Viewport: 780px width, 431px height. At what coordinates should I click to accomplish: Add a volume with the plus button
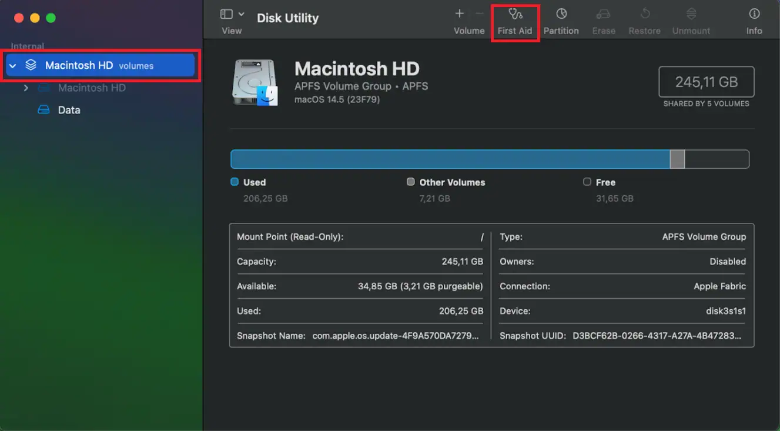click(460, 14)
